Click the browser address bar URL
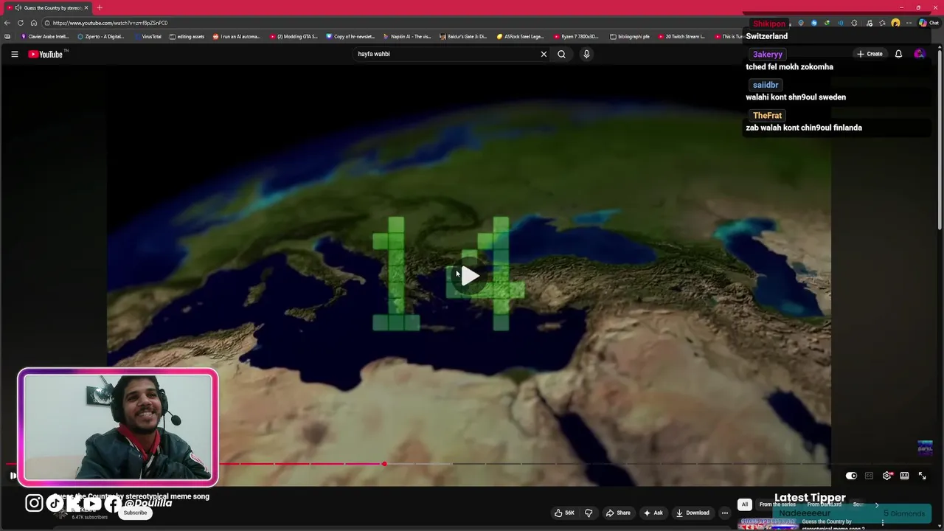The width and height of the screenshot is (944, 531). coord(110,23)
